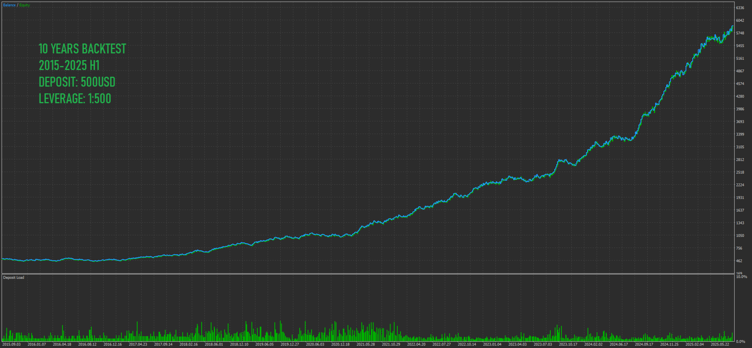Click the Deposit Load panel label

pos(14,278)
